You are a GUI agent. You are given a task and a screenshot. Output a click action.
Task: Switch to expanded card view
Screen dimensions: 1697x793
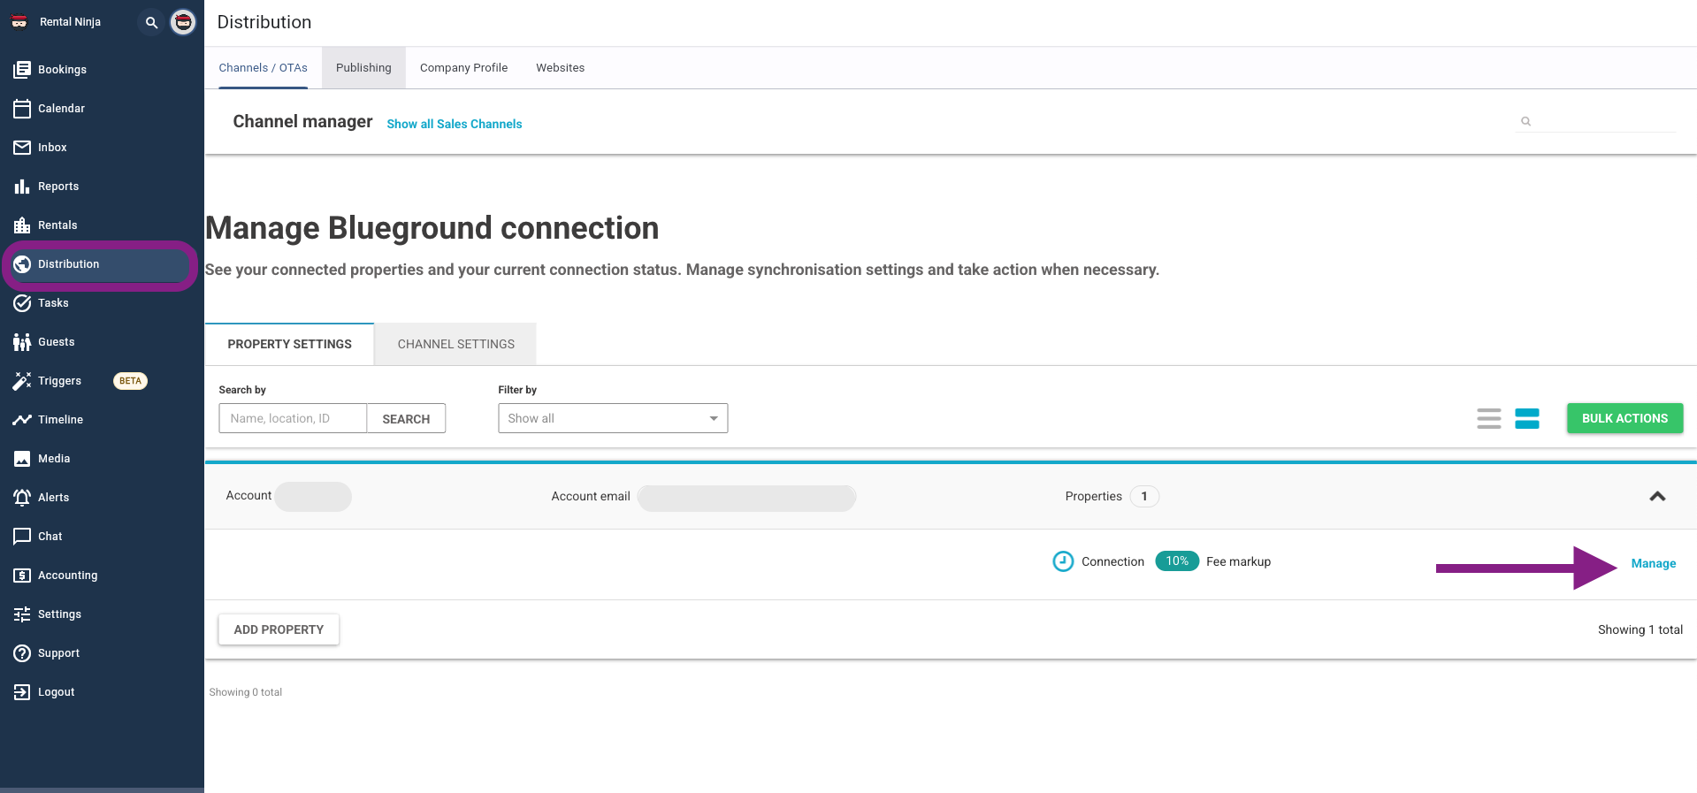tap(1526, 418)
